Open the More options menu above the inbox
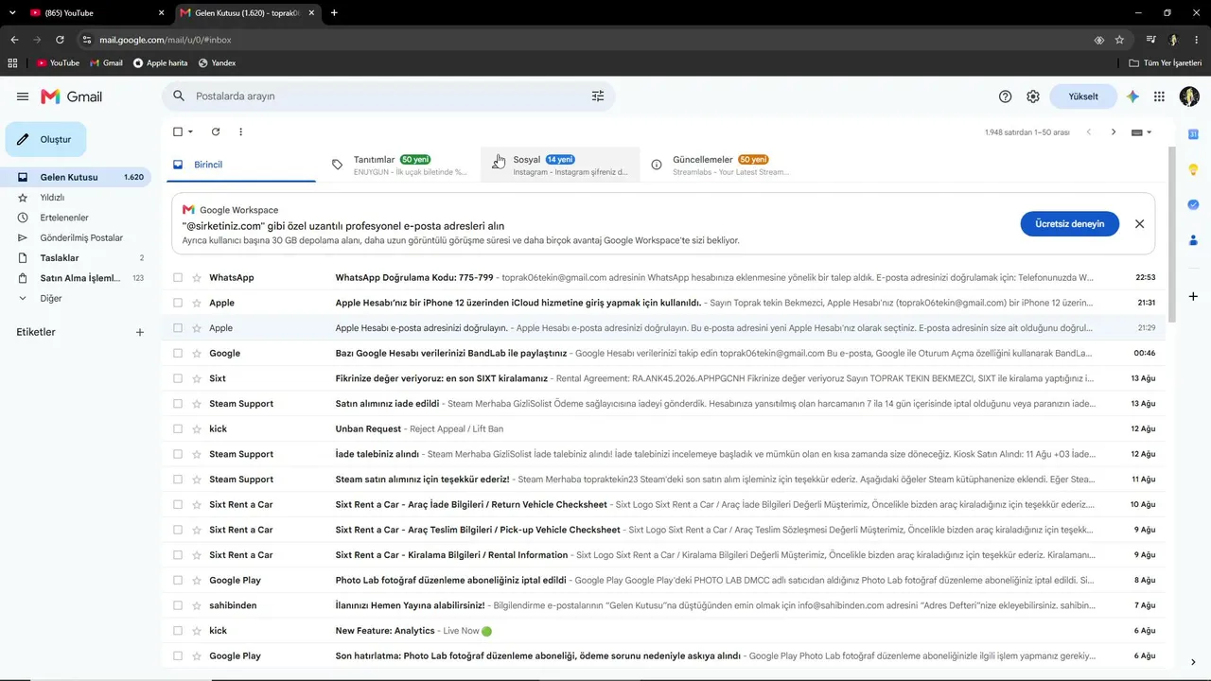The image size is (1211, 681). click(240, 131)
